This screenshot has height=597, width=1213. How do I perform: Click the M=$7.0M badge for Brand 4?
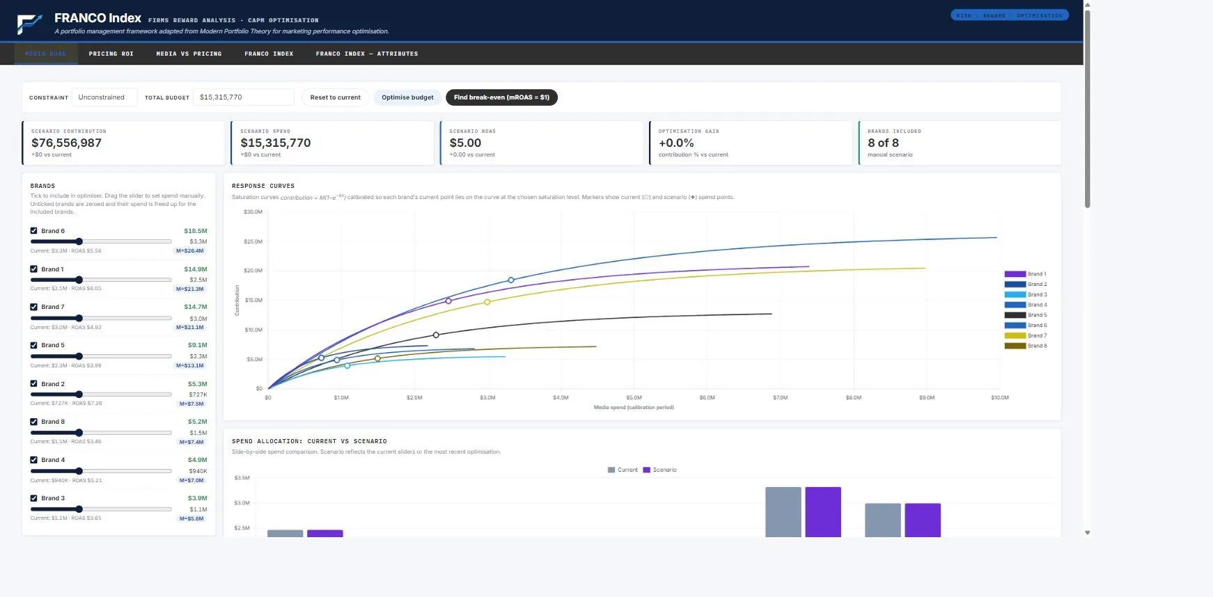click(191, 480)
